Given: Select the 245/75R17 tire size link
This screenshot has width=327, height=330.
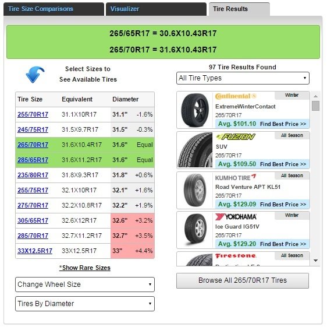Looking at the screenshot, I should tap(33, 129).
